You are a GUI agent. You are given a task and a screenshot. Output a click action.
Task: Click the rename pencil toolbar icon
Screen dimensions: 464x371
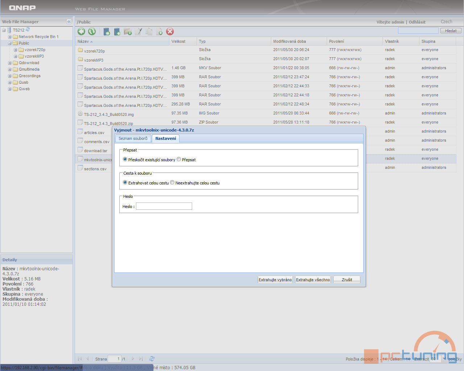[x=138, y=32]
